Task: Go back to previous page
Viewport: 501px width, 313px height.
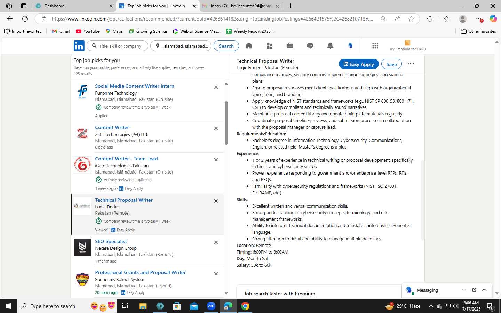Action: coord(10,19)
